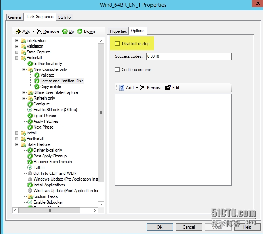Click the Enable BitLocker (Offline) step icon
Viewport: 263px width, 234px height.
pyautogui.click(x=30, y=110)
